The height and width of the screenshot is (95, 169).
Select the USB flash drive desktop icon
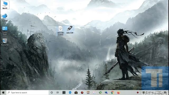click(x=70, y=30)
